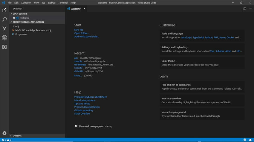The width and height of the screenshot is (254, 142).
Task: Close the Welcome tab
Action: click(85, 9)
